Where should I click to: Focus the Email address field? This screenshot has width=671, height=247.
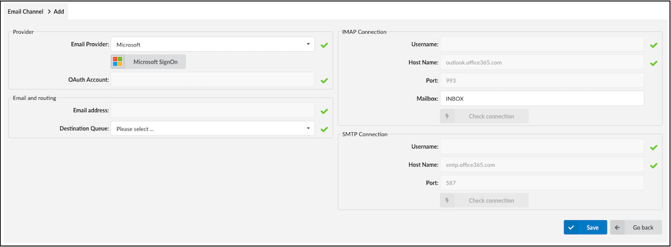point(213,111)
